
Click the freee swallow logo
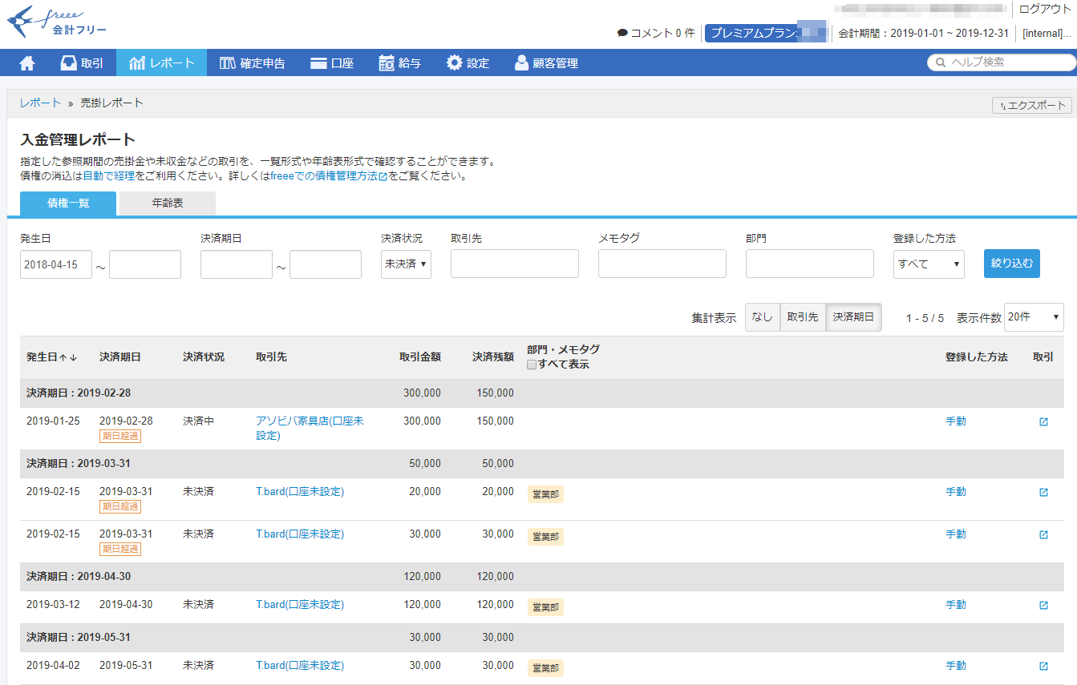pos(56,22)
